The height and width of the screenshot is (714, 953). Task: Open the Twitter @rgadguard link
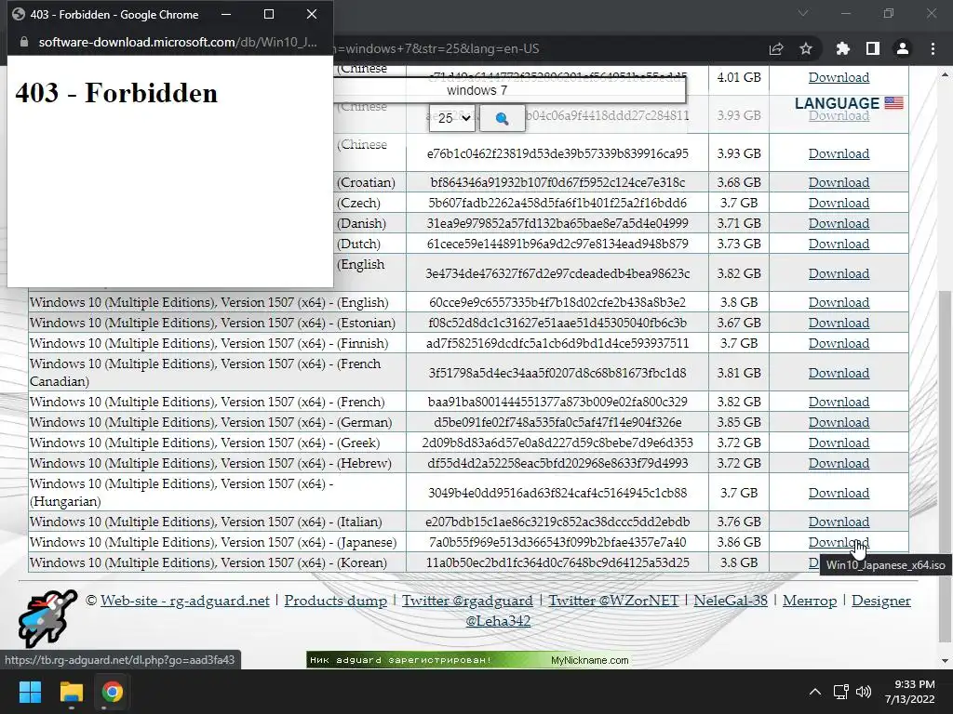click(467, 601)
